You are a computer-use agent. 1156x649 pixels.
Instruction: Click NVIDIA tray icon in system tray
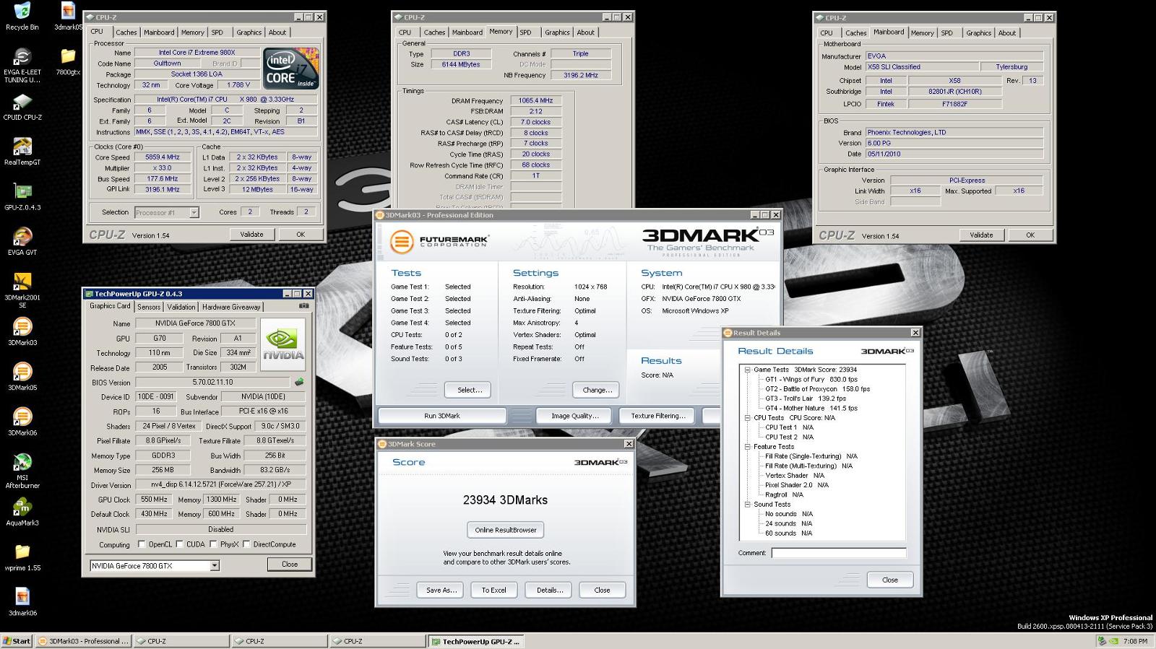tap(1113, 641)
